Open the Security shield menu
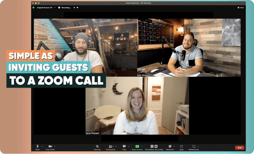 click(x=97, y=147)
